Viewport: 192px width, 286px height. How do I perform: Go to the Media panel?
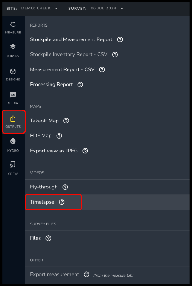click(x=13, y=98)
